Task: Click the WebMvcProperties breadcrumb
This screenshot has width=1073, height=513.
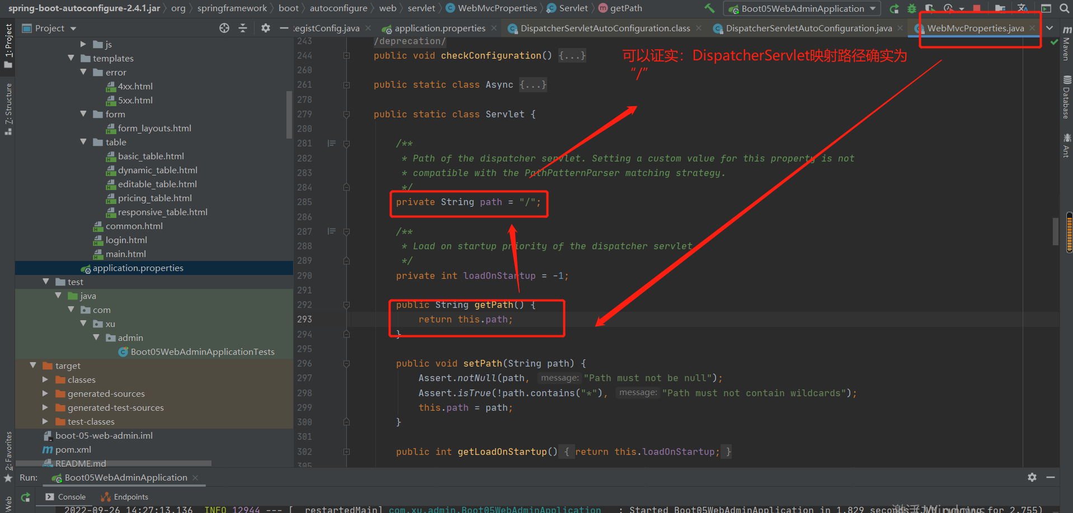Action: pos(497,8)
